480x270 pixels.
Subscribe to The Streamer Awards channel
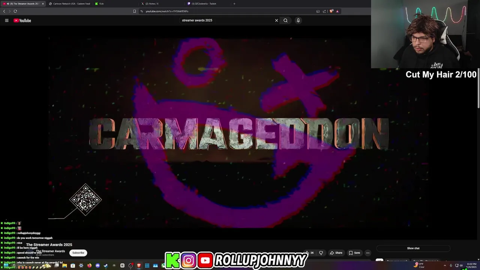coord(78,253)
